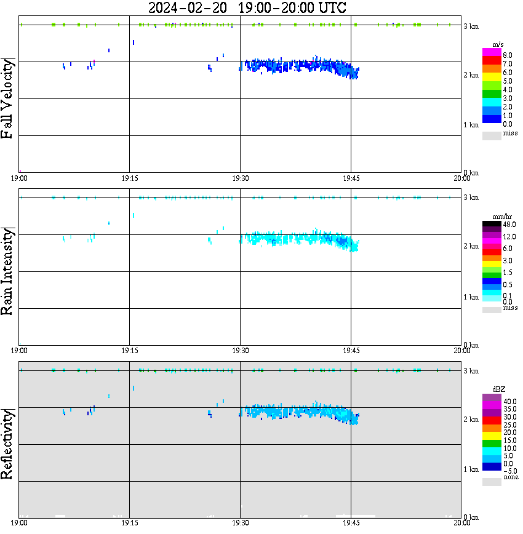Click the cyan swatch in the m/s legend

(492, 102)
